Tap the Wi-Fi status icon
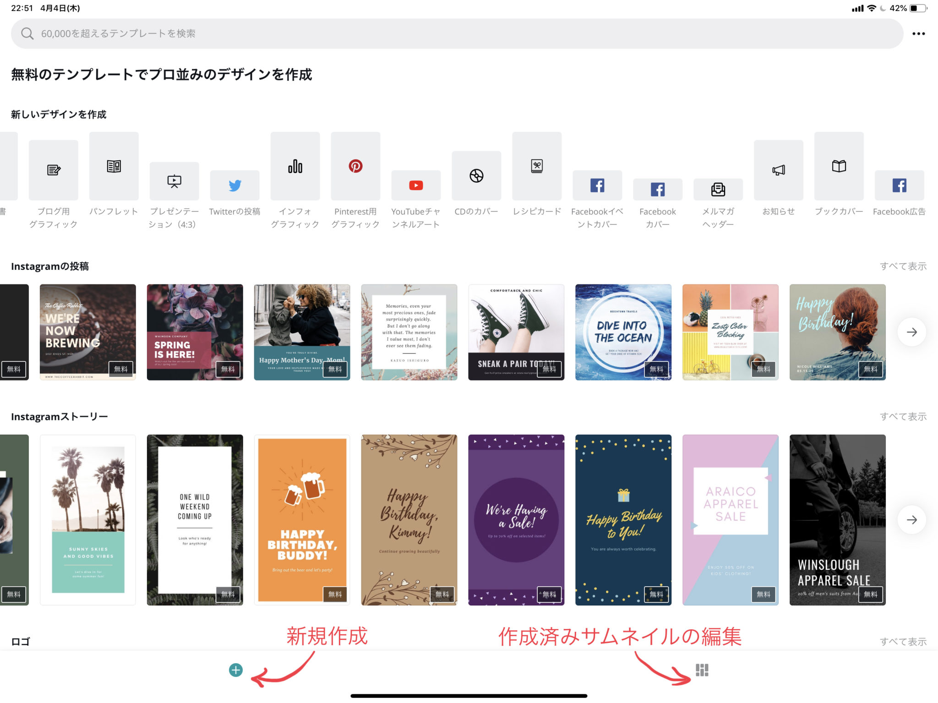938x703 pixels. (872, 8)
